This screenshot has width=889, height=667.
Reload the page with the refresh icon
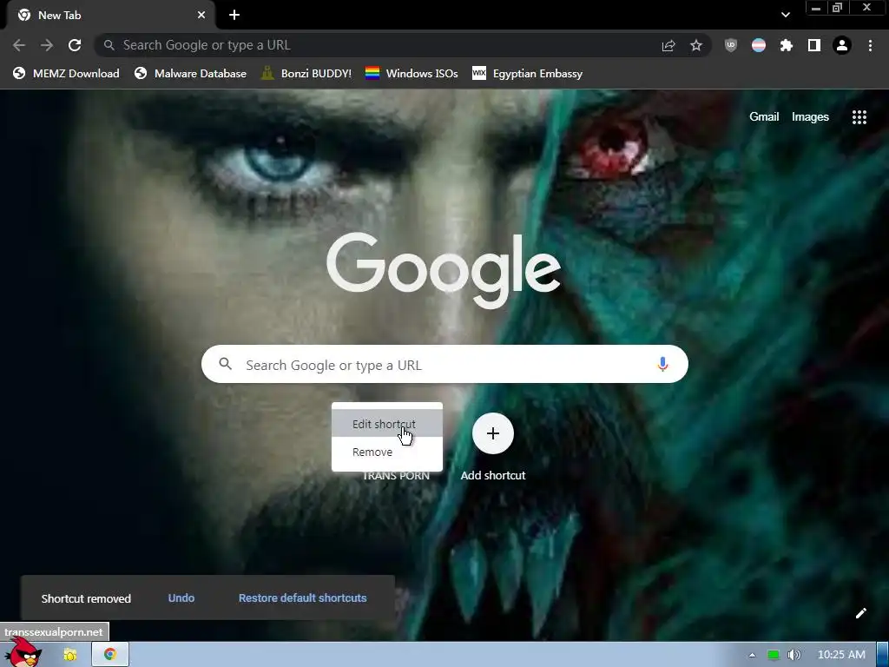(x=75, y=45)
